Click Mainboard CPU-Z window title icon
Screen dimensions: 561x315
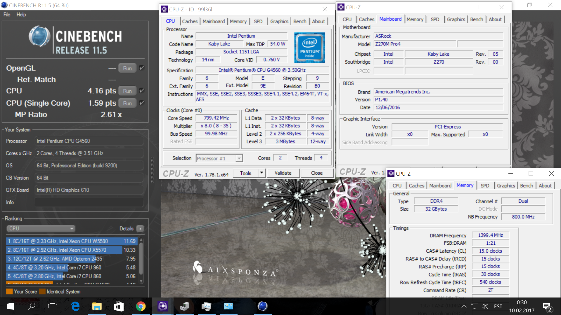(x=341, y=7)
